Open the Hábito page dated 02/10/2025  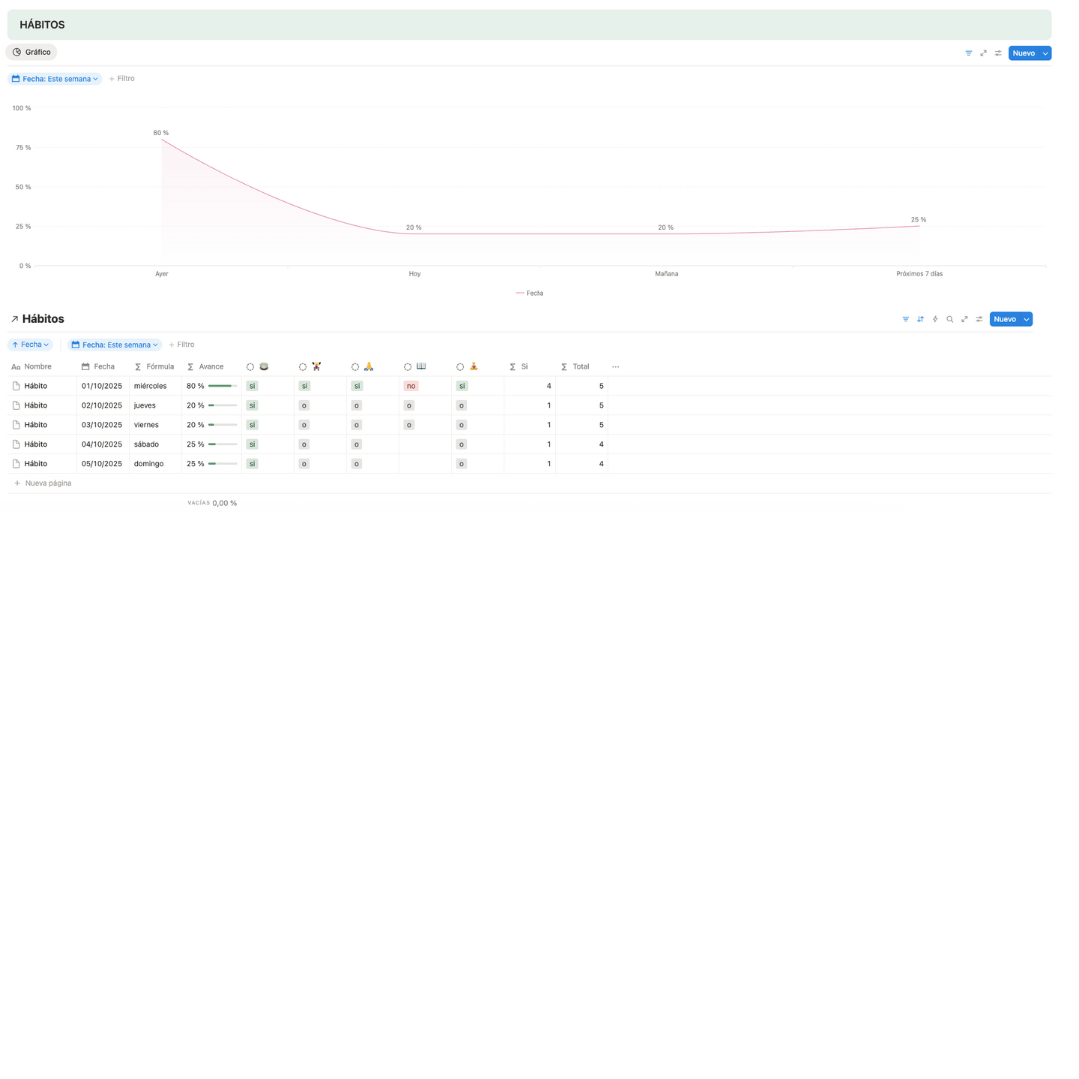pos(36,406)
